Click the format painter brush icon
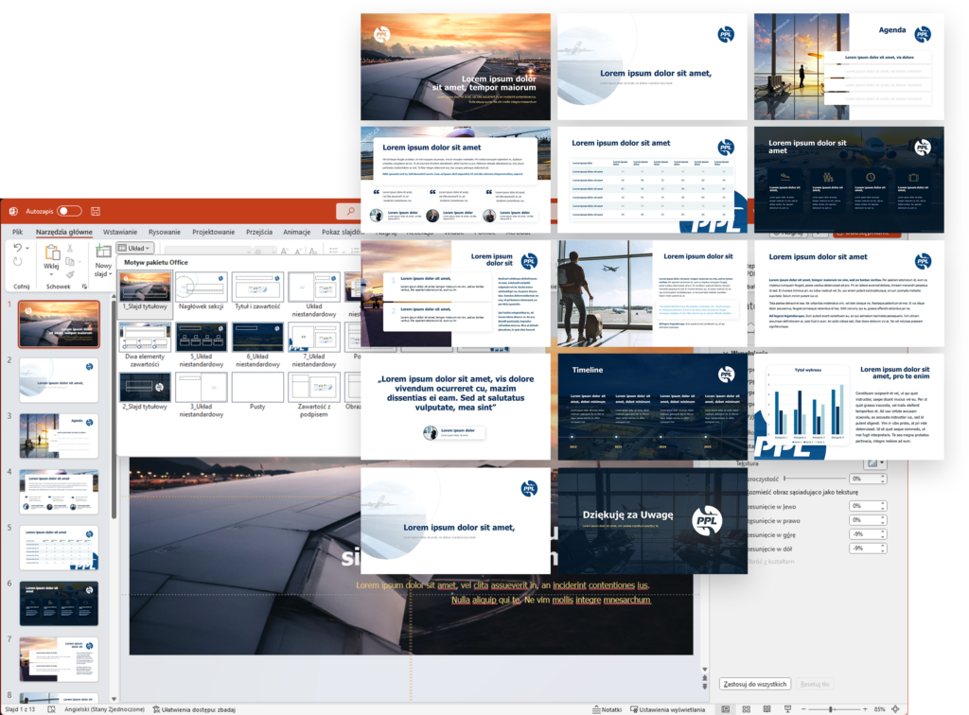This screenshot has height=715, width=969. (x=70, y=275)
